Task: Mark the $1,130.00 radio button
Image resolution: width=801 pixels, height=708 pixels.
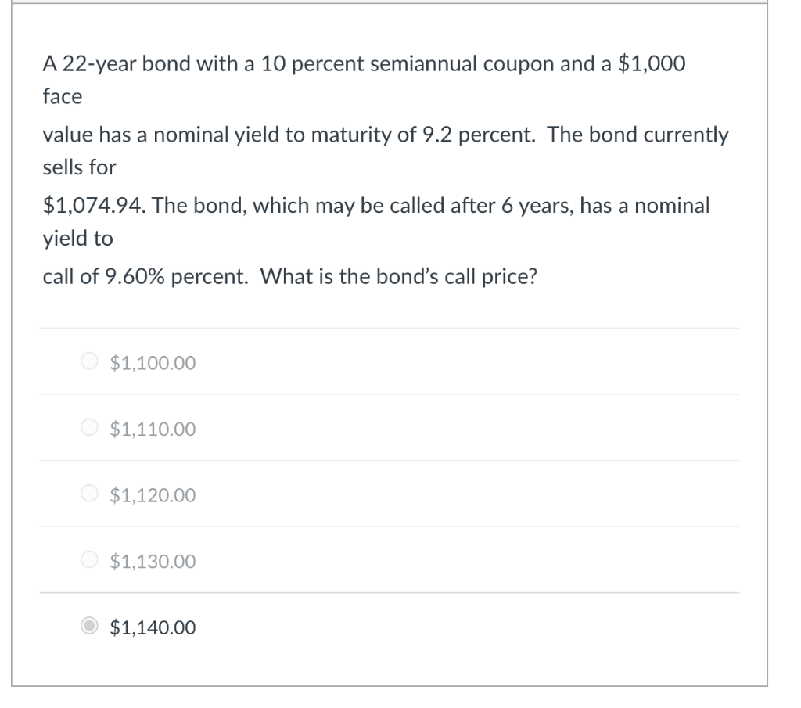Action: [89, 559]
